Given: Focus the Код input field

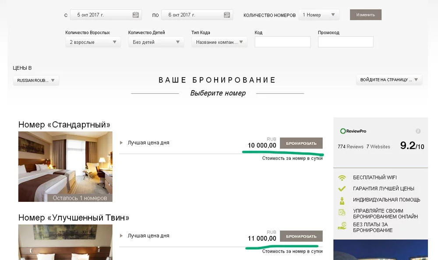Looking at the screenshot, I should click(x=283, y=42).
